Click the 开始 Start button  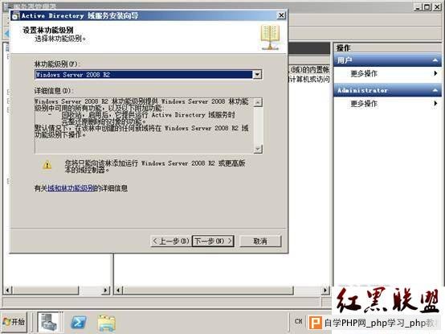click(x=14, y=322)
